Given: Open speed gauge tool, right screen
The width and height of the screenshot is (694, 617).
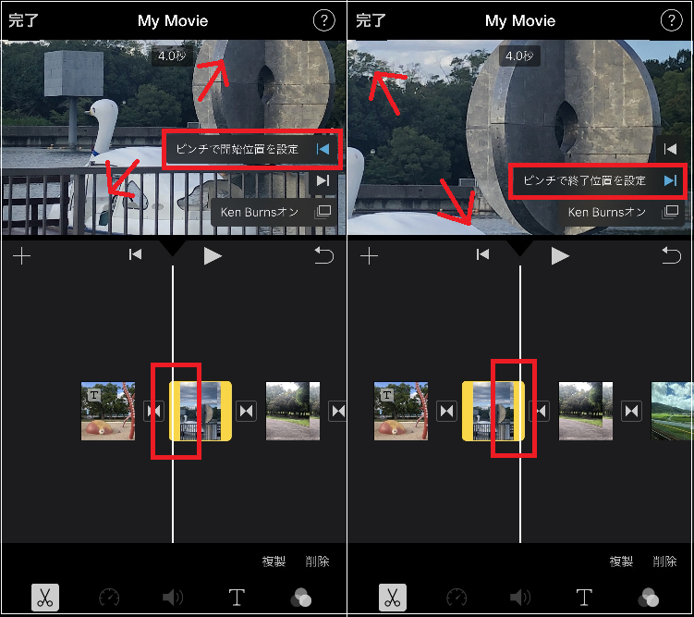Looking at the screenshot, I should pos(457,598).
